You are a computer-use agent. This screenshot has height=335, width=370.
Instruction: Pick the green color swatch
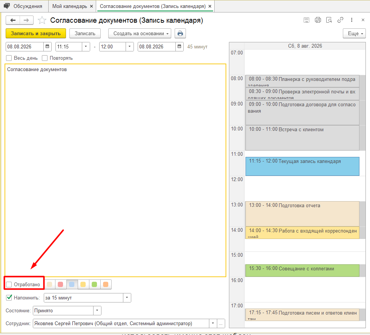coord(94,284)
